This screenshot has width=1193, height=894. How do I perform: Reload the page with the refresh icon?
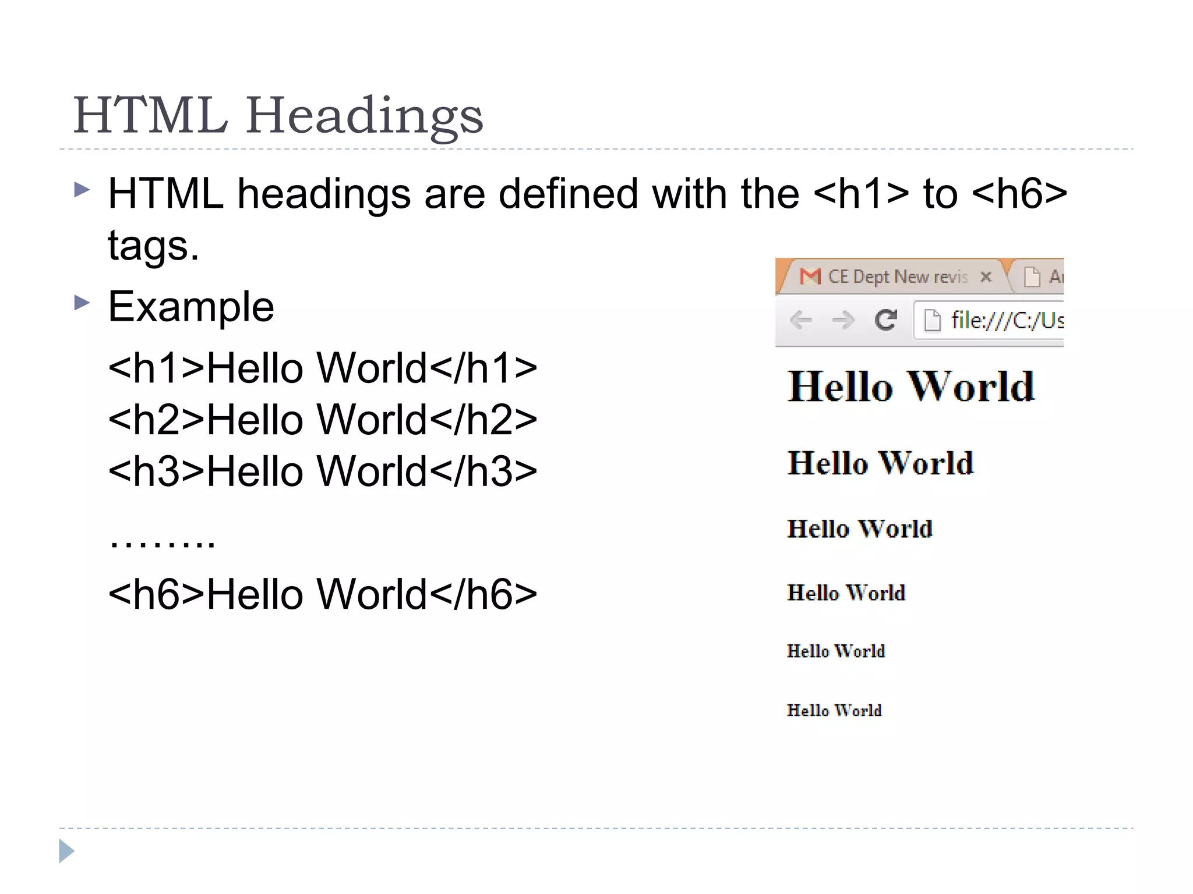pos(886,320)
